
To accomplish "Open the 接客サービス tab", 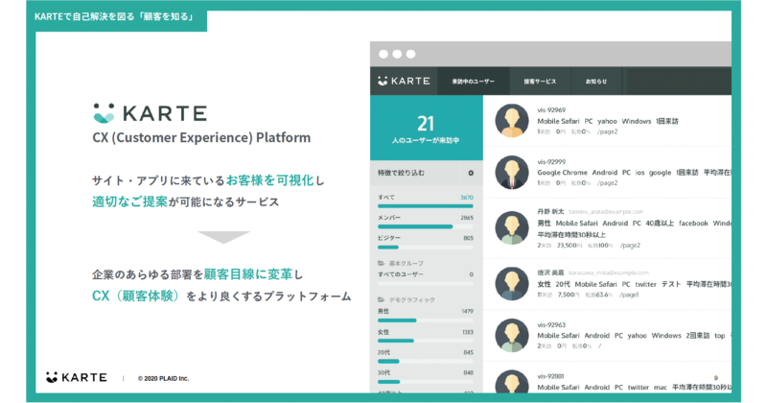I will (x=540, y=82).
